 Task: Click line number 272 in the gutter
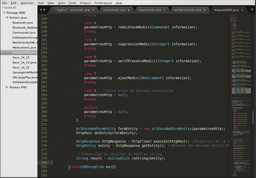click(45, 128)
